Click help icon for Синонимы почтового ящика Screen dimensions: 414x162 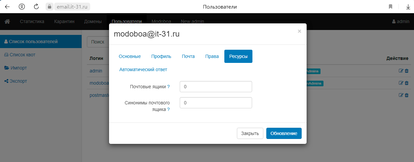169,109
